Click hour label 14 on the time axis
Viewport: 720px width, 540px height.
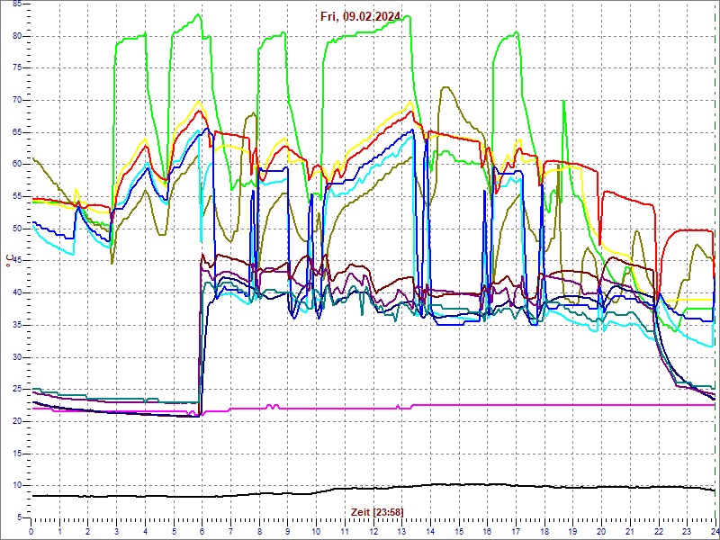(430, 531)
